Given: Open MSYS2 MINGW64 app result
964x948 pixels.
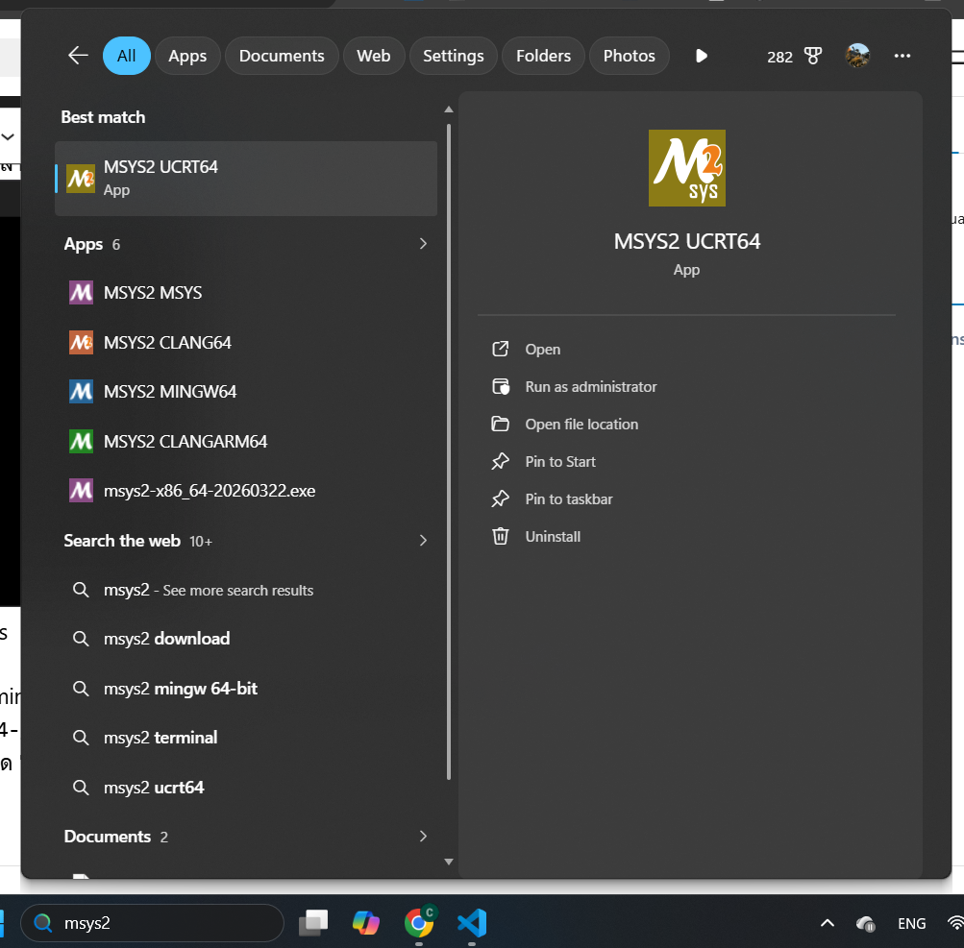Looking at the screenshot, I should tap(169, 392).
